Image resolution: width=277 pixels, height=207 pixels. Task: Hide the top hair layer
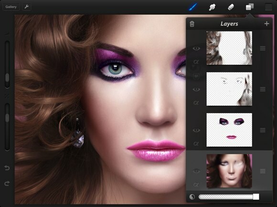tap(196, 48)
